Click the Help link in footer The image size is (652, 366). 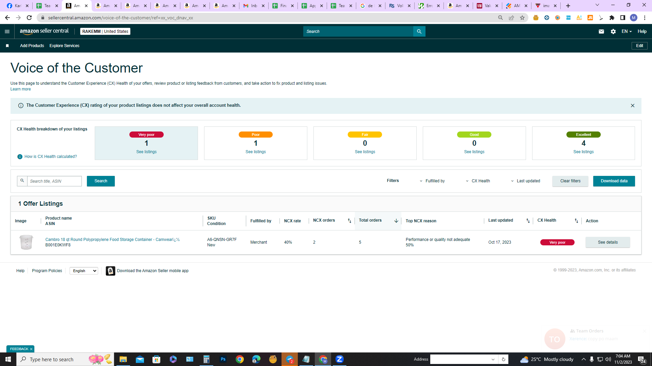coord(20,271)
